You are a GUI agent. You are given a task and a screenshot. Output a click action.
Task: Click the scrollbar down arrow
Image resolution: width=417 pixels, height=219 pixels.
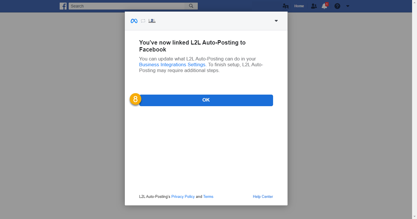coord(415,216)
